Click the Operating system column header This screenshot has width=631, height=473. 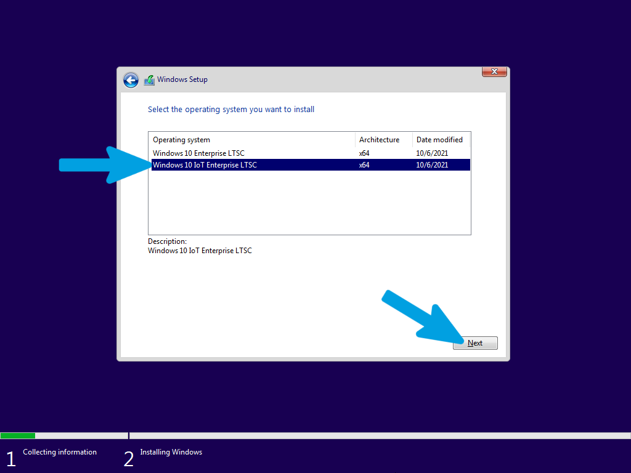[x=252, y=140]
